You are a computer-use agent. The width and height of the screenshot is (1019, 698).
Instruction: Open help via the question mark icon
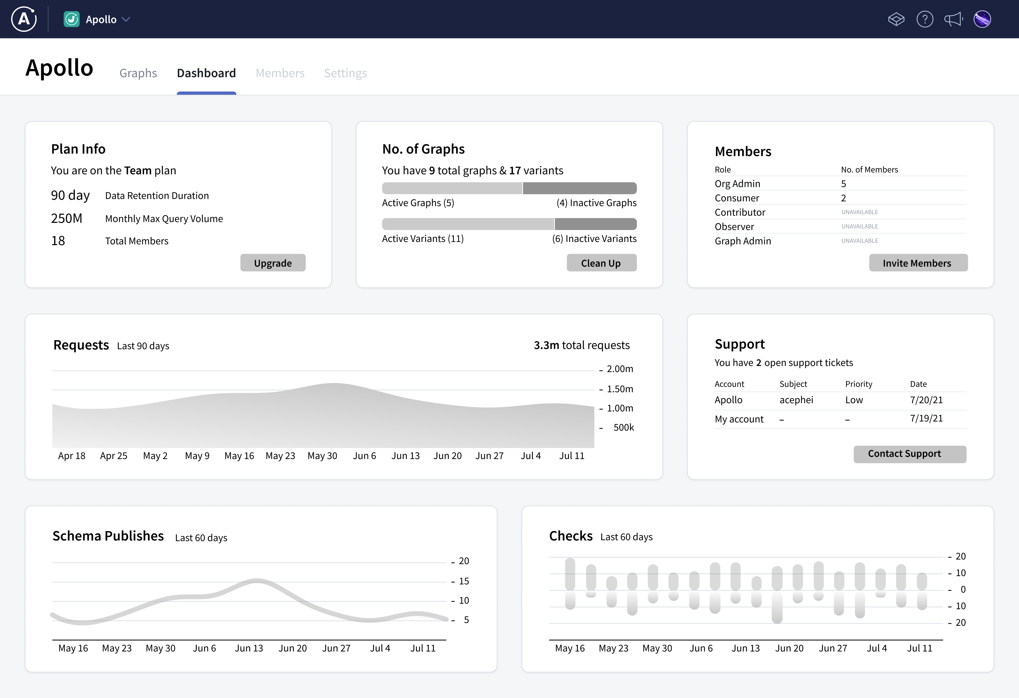pos(925,19)
